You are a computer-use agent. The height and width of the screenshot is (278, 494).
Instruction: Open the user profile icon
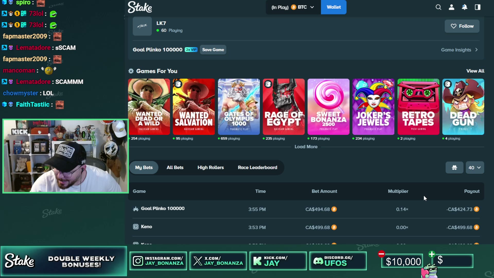[x=452, y=7]
